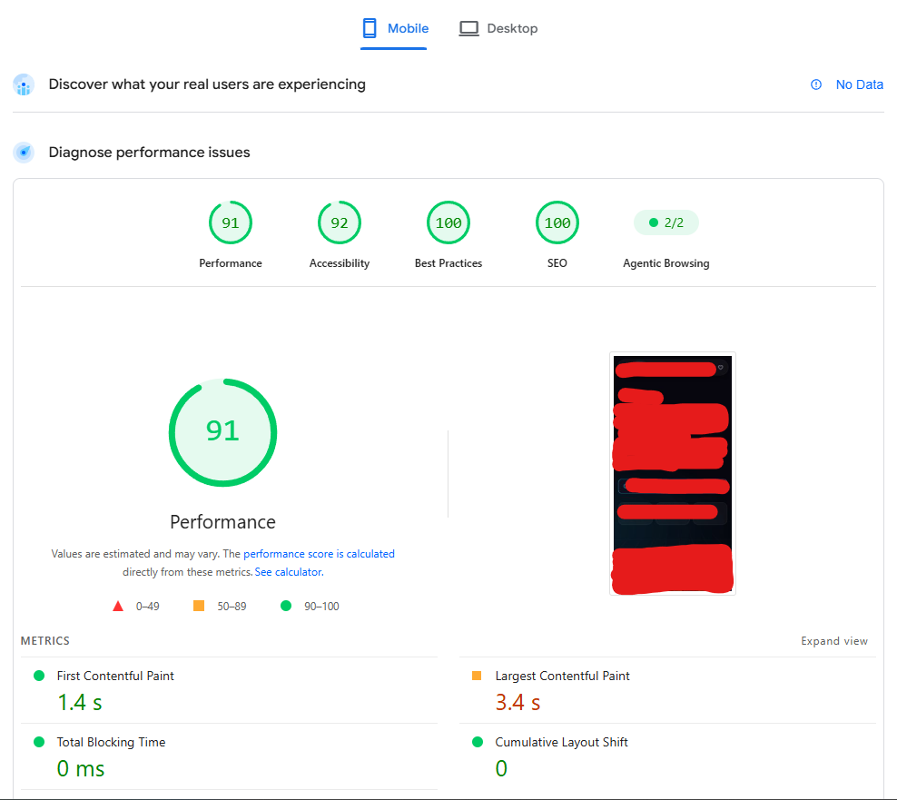Open the No Data link
The image size is (897, 800).
point(859,84)
